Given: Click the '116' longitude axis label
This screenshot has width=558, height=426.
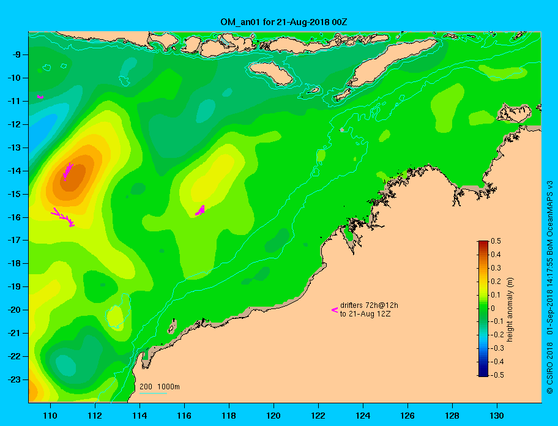Looking at the screenshot, I should (x=184, y=416).
